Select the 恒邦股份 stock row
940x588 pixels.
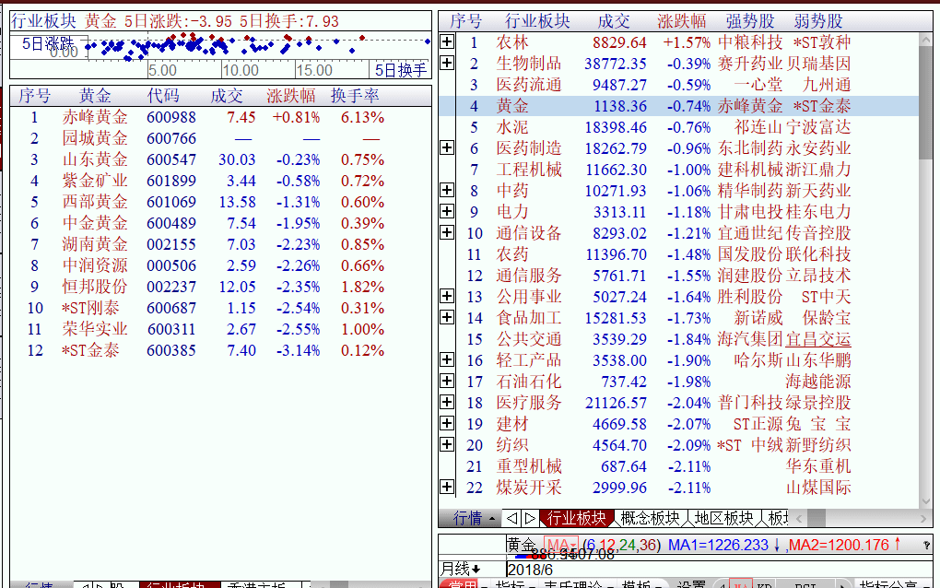(220, 287)
